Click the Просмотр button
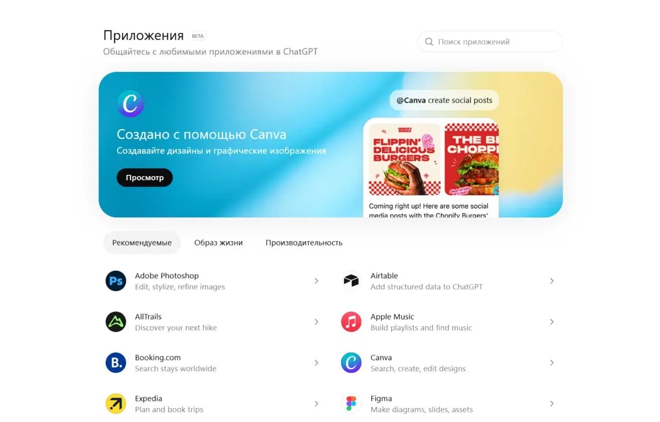 [x=144, y=178]
